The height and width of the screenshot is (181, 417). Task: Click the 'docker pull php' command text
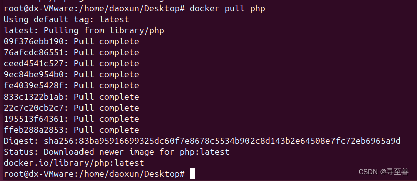[x=227, y=8]
